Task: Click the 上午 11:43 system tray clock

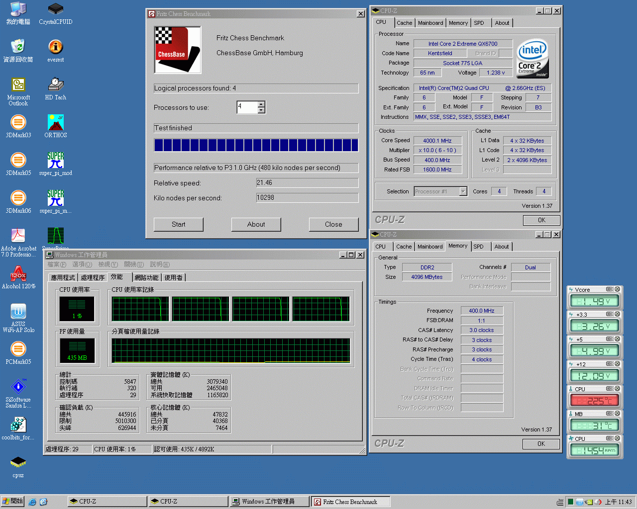Action: coord(619,502)
